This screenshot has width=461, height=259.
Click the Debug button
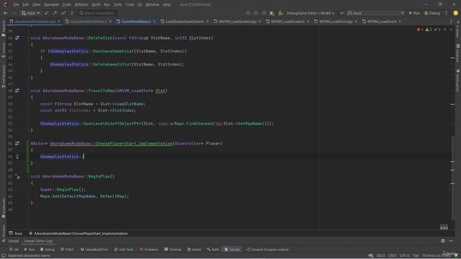tap(432, 13)
